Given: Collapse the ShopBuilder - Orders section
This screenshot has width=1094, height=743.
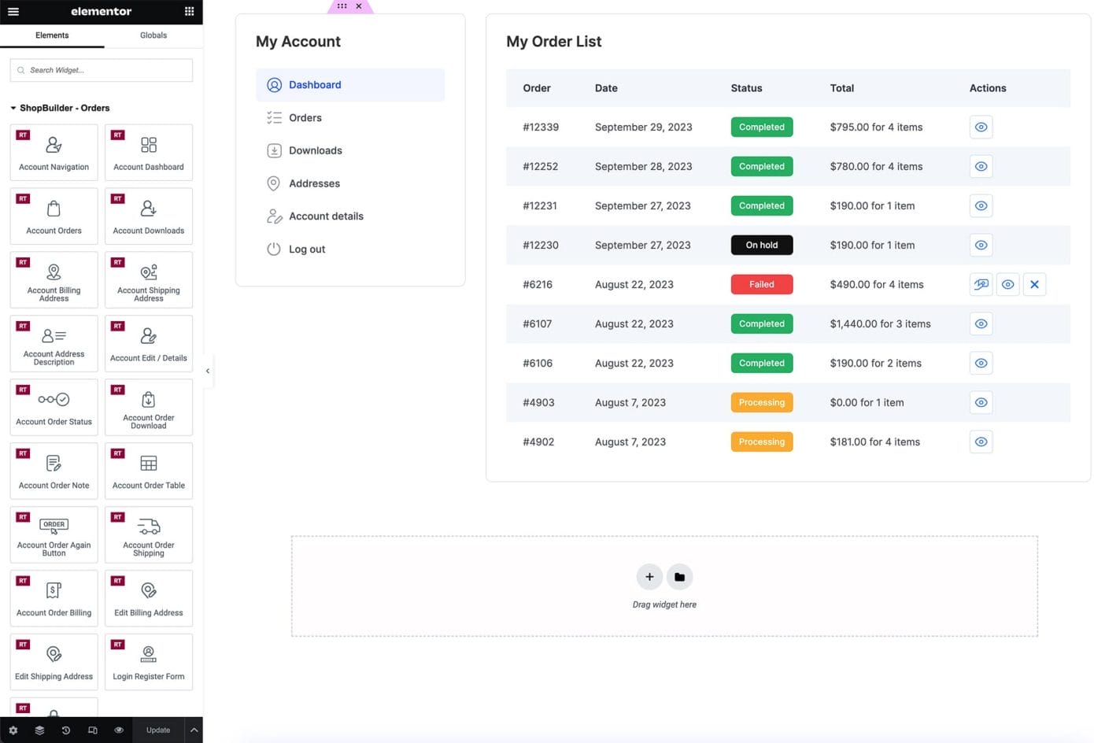Looking at the screenshot, I should coord(13,109).
